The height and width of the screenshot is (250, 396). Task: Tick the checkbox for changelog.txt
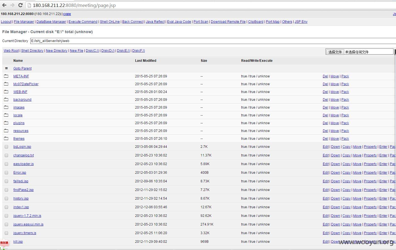coord(6,155)
